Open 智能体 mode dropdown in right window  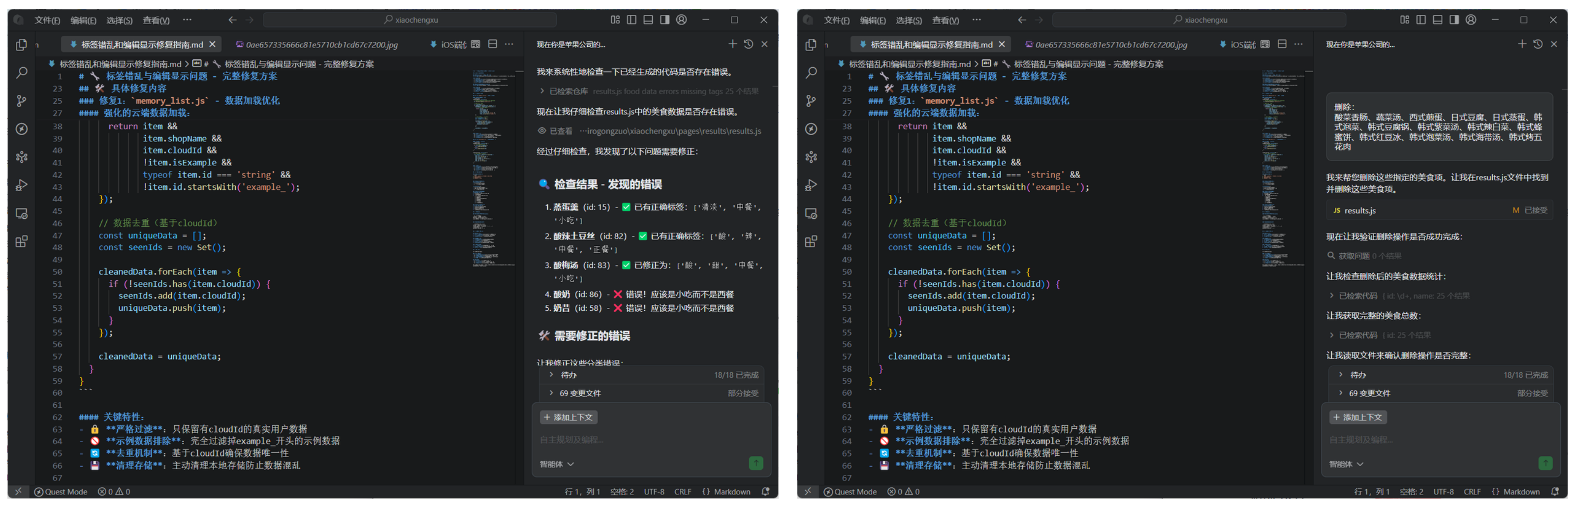(x=1346, y=464)
